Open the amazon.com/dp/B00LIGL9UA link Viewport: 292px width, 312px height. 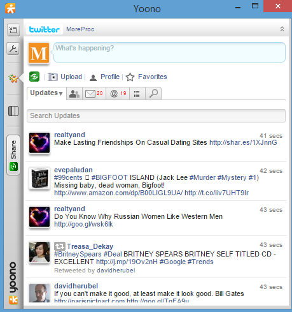[118, 193]
